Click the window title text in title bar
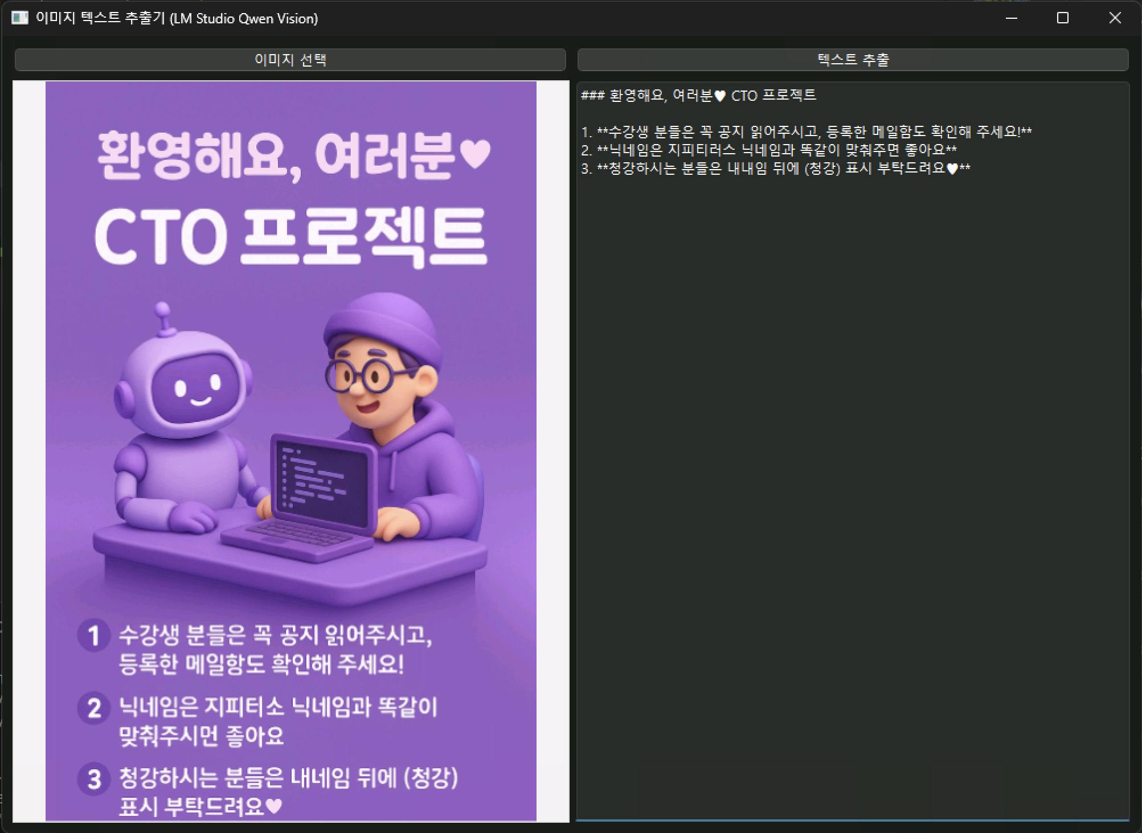This screenshot has width=1142, height=833. (177, 18)
